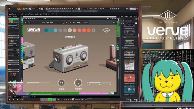Select UADx Galaxy Tape Echo thumbnail
This screenshot has width=194, height=109.
tap(129, 42)
